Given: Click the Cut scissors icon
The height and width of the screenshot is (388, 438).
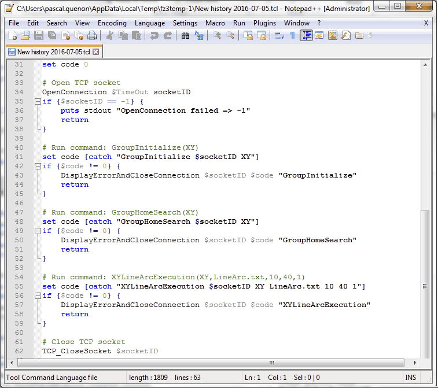Looking at the screenshot, I should (x=110, y=36).
